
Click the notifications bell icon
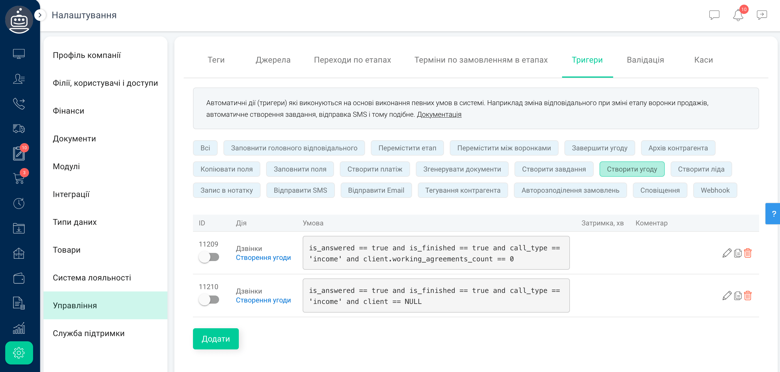[738, 15]
